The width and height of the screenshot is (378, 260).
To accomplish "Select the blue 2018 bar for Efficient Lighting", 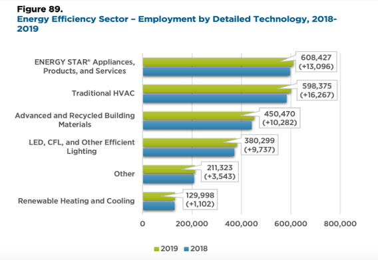I will [x=188, y=152].
